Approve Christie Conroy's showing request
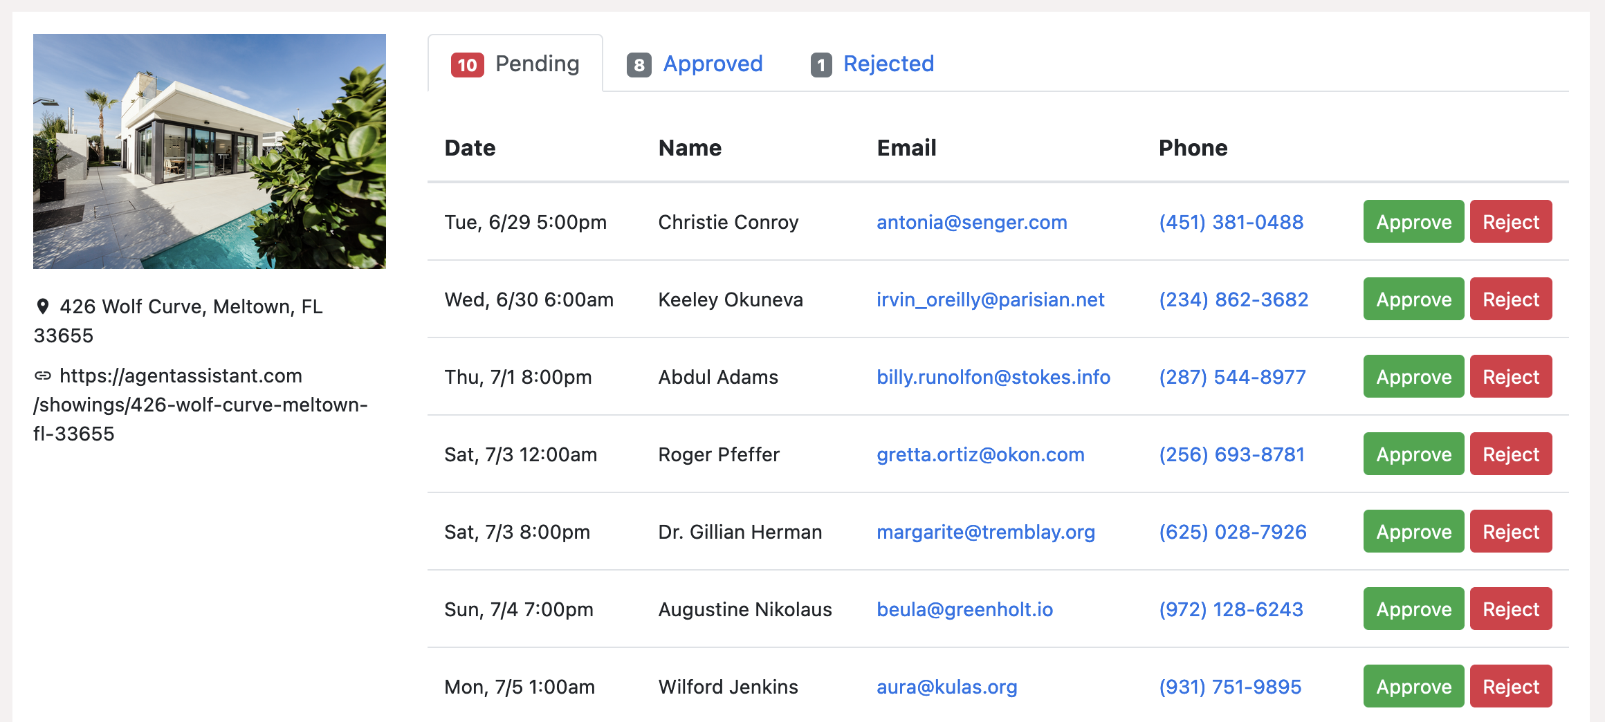Image resolution: width=1605 pixels, height=722 pixels. [x=1413, y=222]
